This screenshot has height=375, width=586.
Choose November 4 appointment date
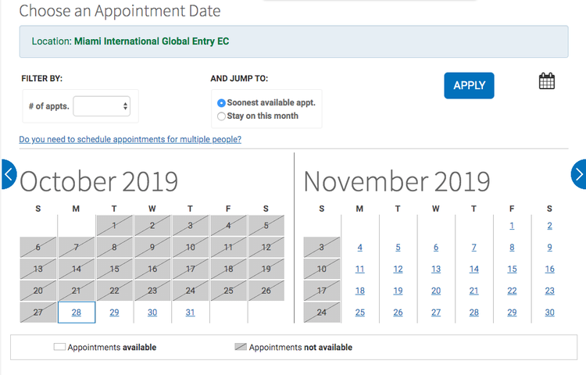[360, 248]
